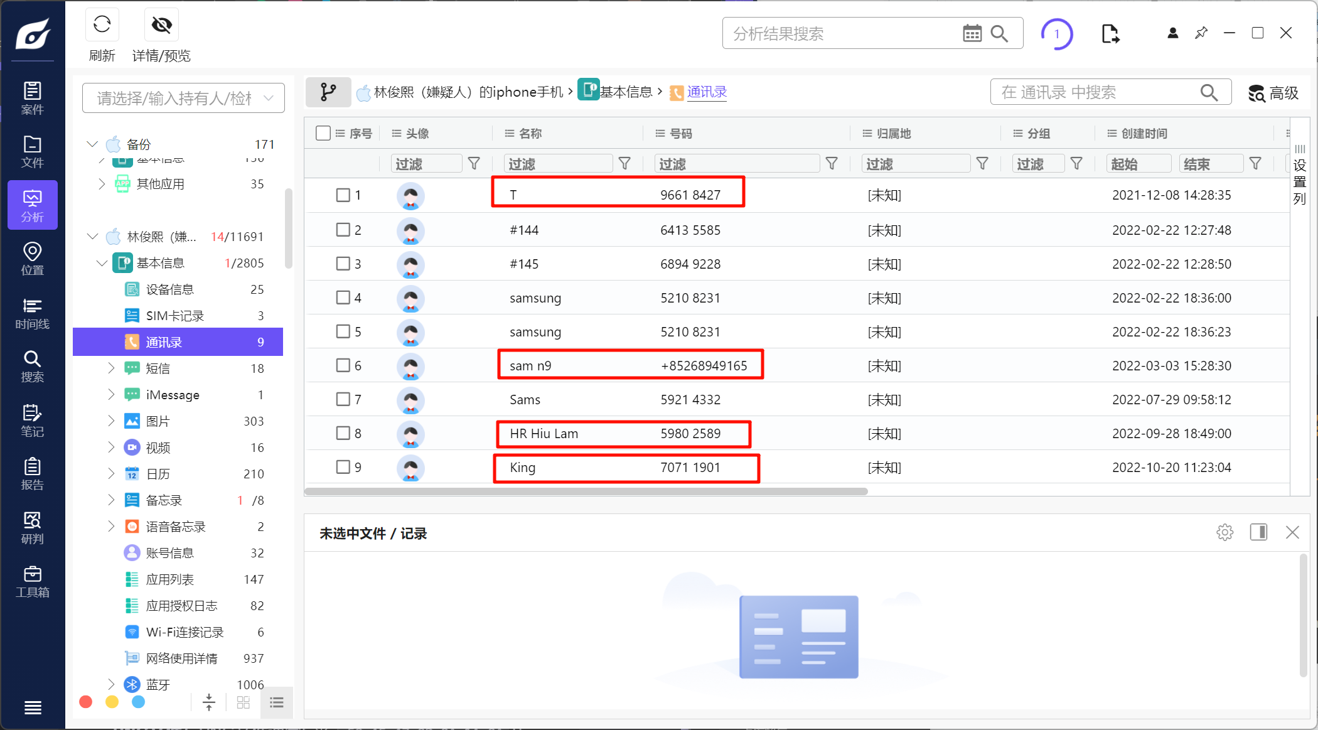
Task: Click the calendar icon in search bar
Action: [972, 33]
